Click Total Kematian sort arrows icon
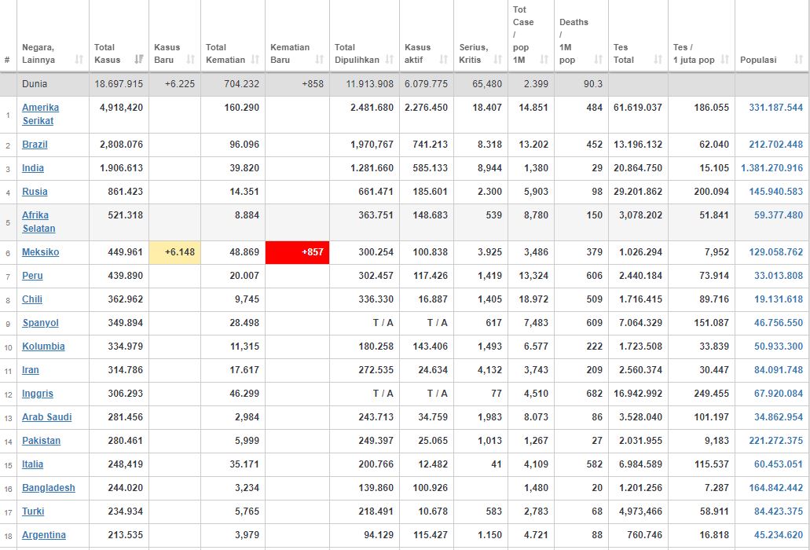Screen dimensions: 810x550 point(255,60)
